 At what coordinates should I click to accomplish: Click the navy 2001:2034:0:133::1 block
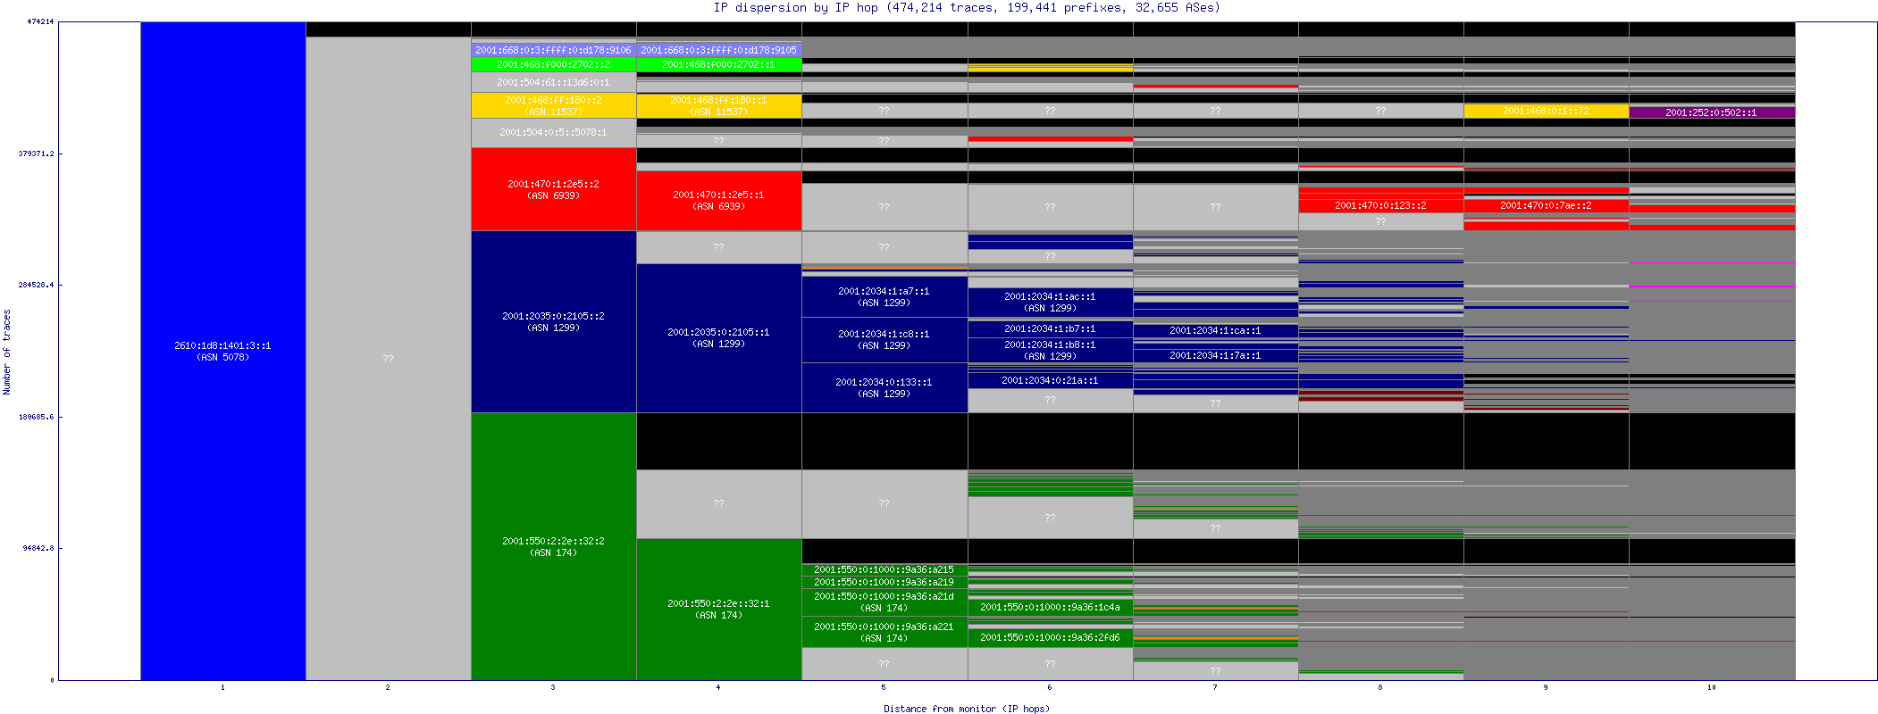pyautogui.click(x=885, y=387)
